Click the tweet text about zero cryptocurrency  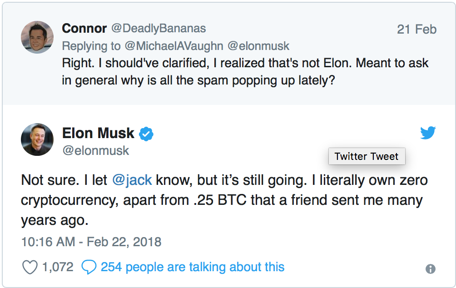pyautogui.click(x=224, y=200)
